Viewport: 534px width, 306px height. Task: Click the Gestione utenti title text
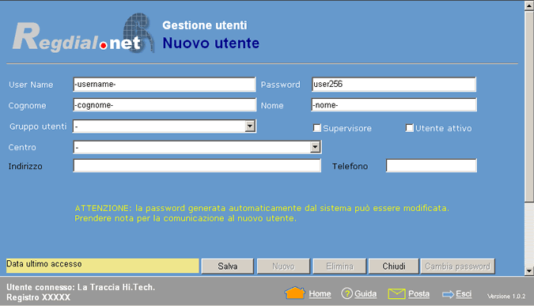coord(204,25)
